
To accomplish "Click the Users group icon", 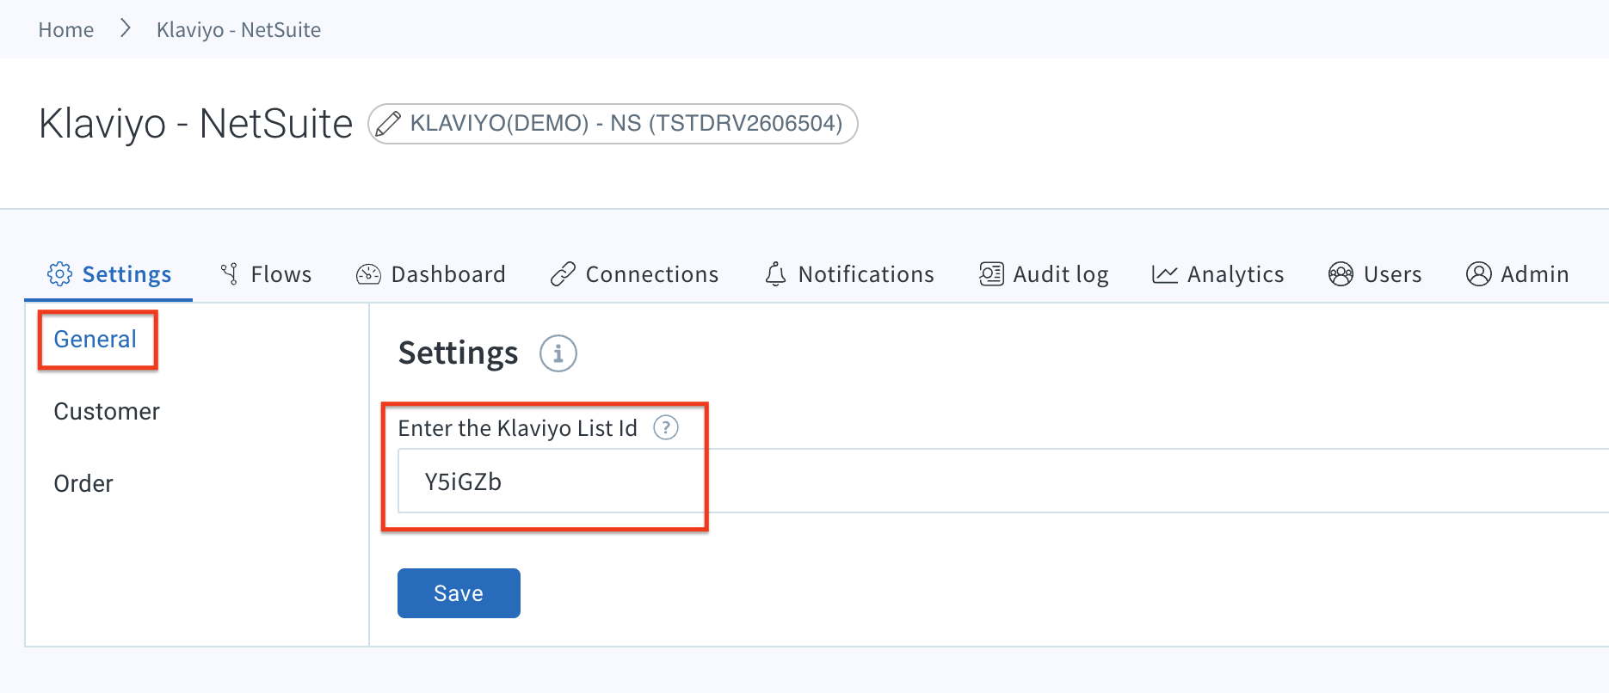I will pyautogui.click(x=1341, y=274).
